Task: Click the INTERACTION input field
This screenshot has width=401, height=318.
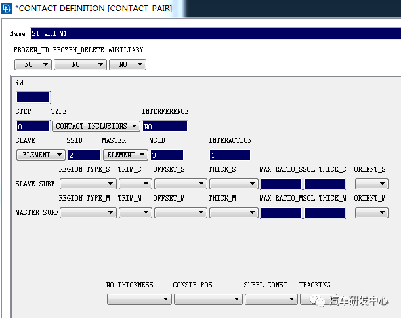Action: click(x=230, y=155)
